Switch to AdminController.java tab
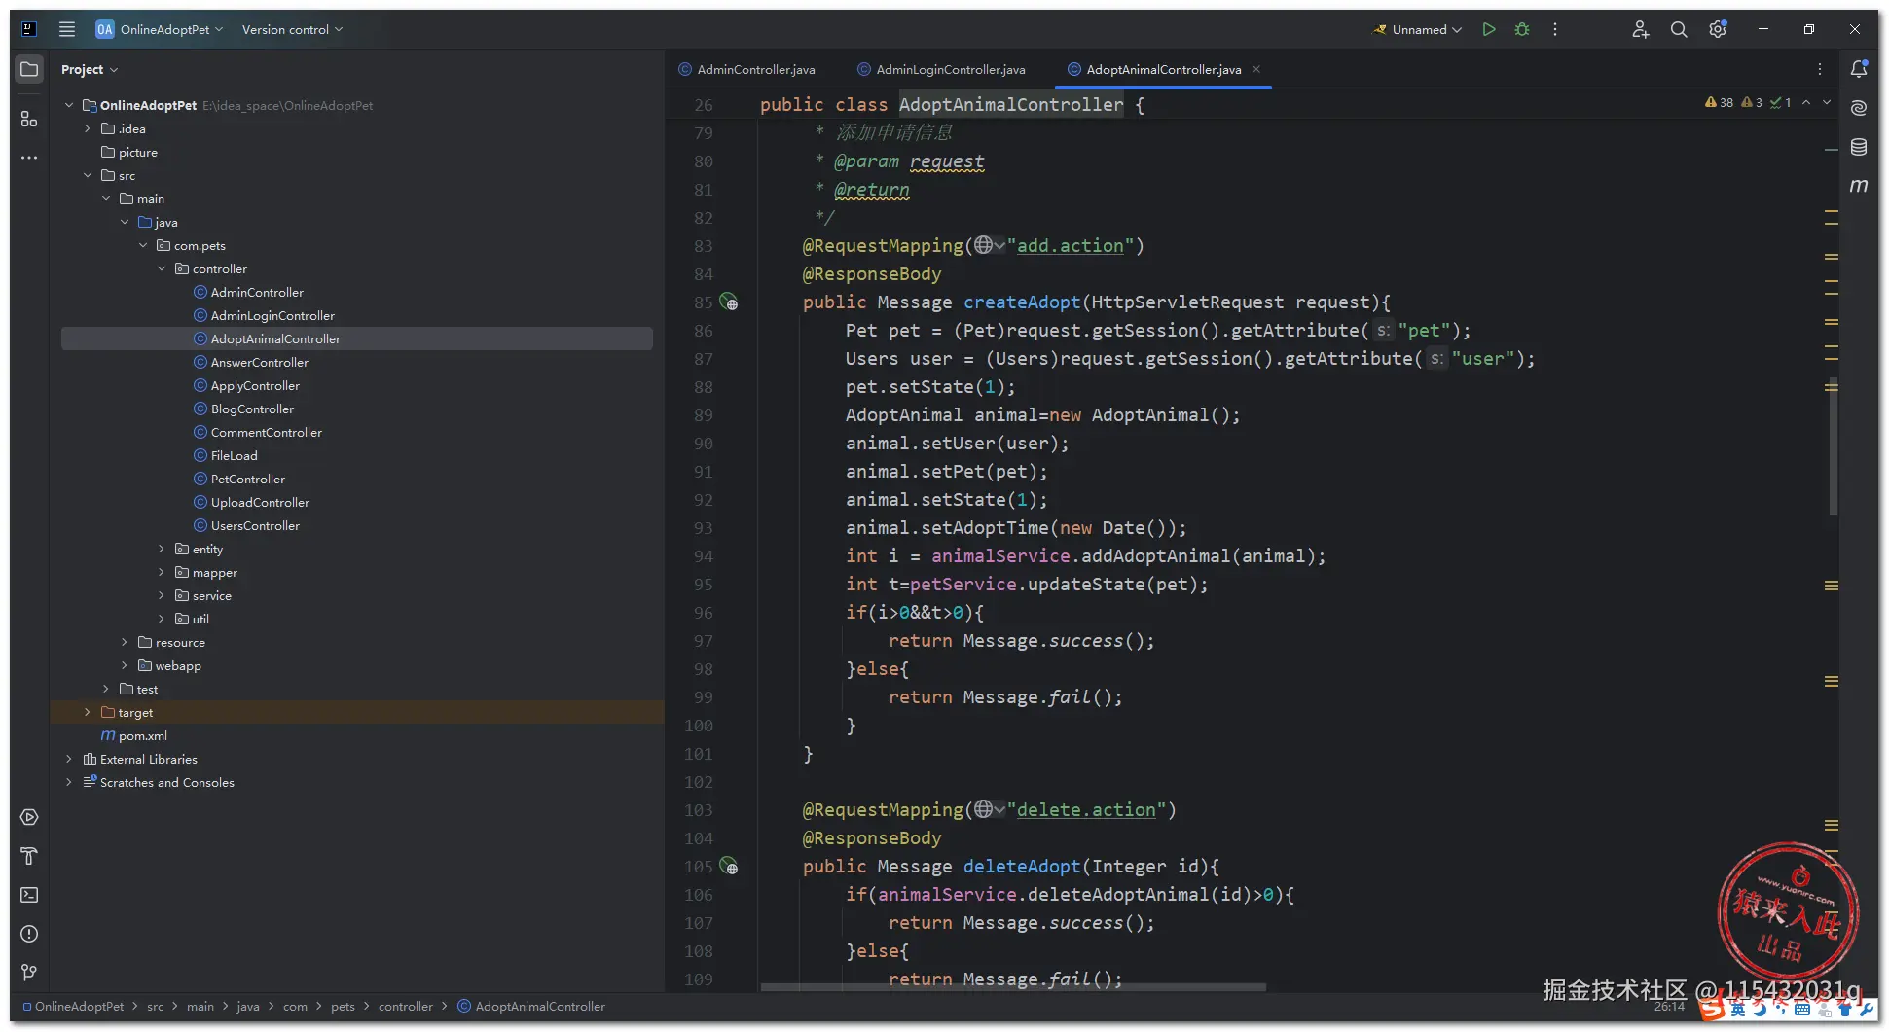 (x=747, y=69)
